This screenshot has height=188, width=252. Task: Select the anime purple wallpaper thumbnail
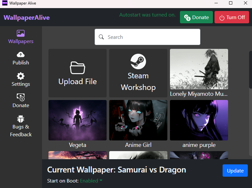199,120
